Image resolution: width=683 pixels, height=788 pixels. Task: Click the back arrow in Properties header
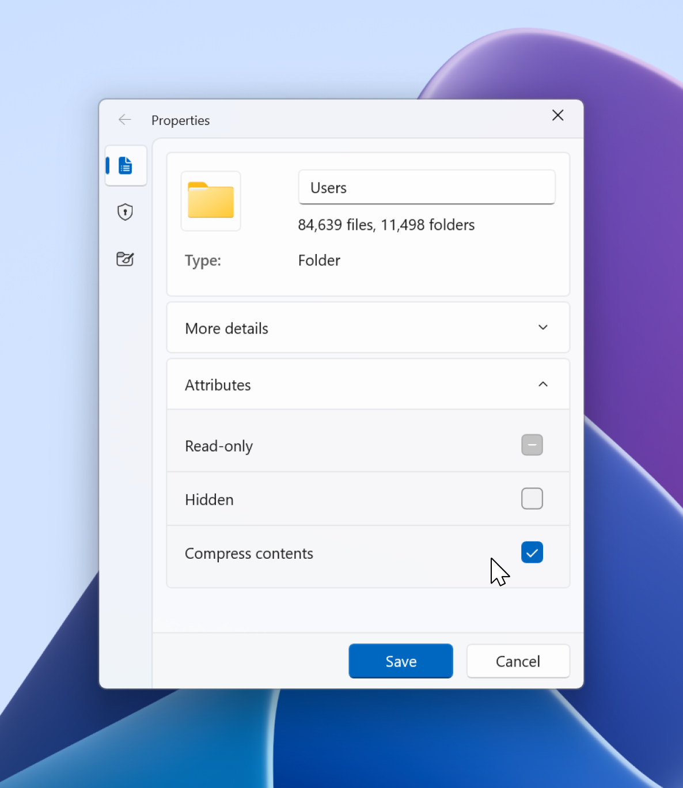coord(124,120)
